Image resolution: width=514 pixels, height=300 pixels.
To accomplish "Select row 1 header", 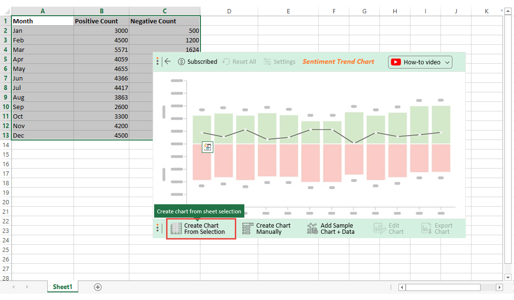I will click(x=6, y=21).
